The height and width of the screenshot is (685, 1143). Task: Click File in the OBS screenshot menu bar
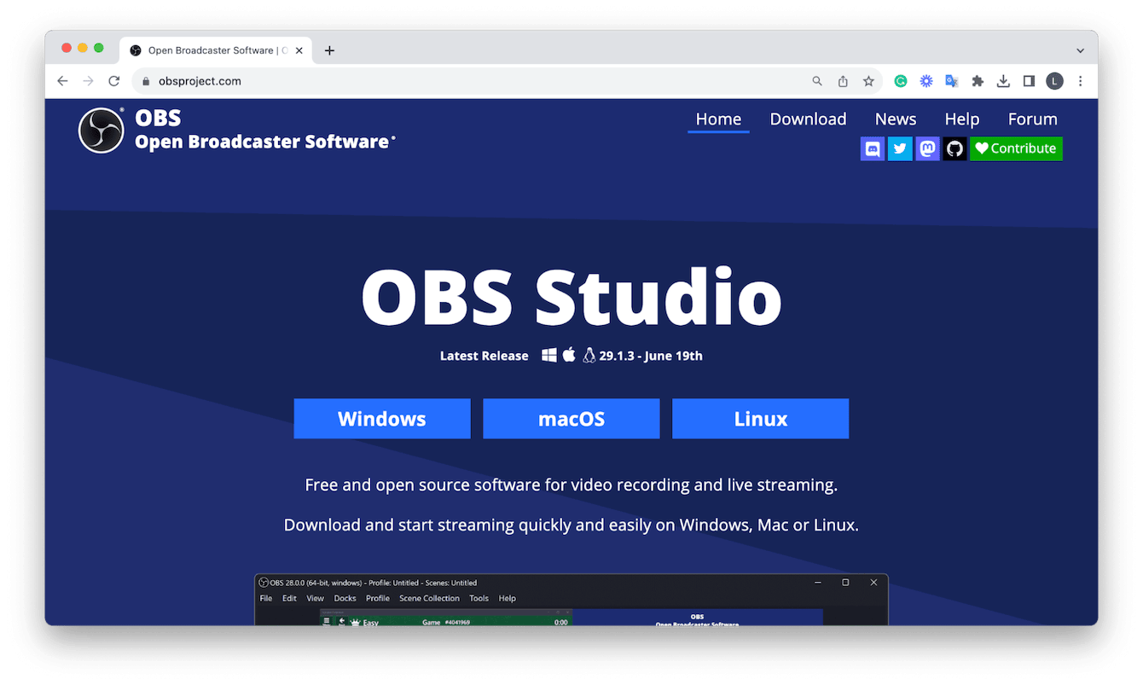pos(266,598)
